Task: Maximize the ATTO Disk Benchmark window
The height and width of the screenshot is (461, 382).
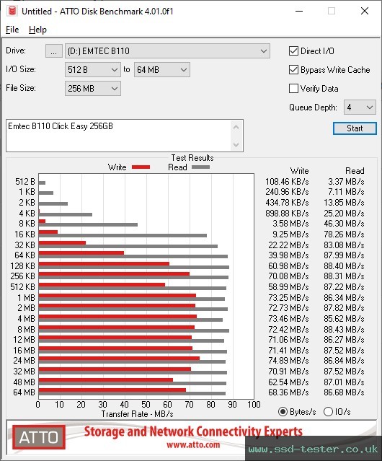Action: 332,11
